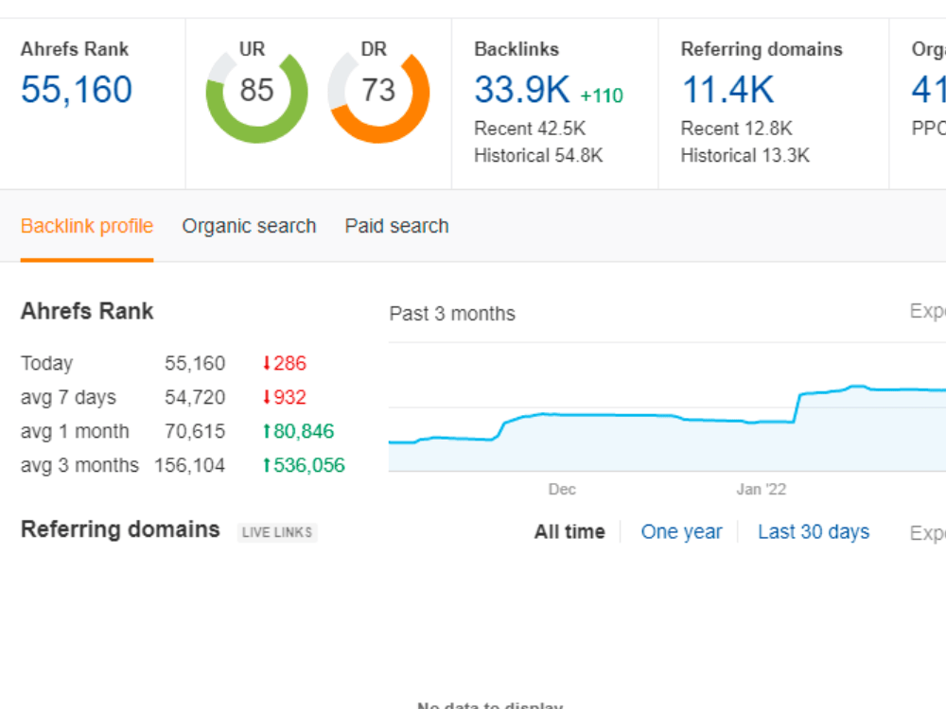The image size is (946, 709).
Task: Click the red ↓932 seven-day change indicator
Action: click(x=286, y=397)
